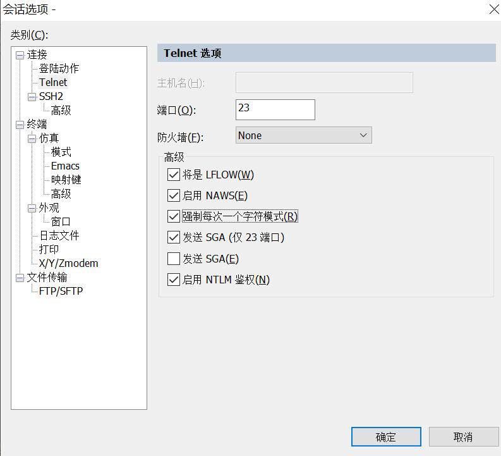501x456 pixels.
Task: Uncheck 启用 NTLM 鉴权(N) checkbox
Action: click(174, 280)
